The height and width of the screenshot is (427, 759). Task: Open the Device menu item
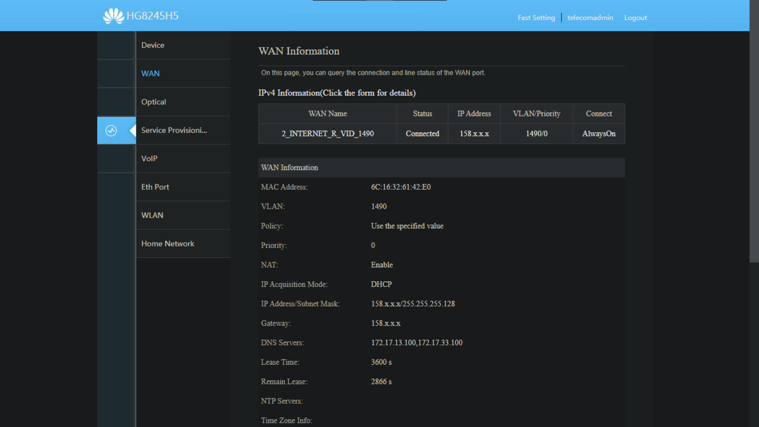click(x=153, y=45)
